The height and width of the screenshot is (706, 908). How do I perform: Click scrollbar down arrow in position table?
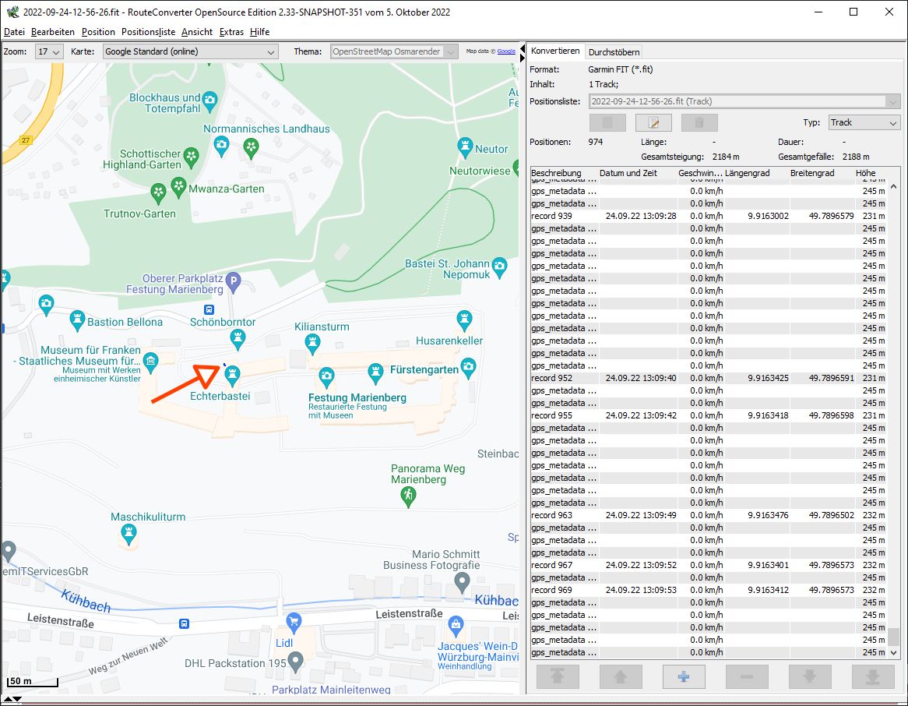[893, 653]
